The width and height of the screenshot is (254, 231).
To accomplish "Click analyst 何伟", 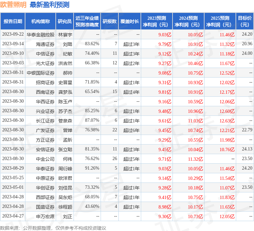I will [x=68, y=159].
